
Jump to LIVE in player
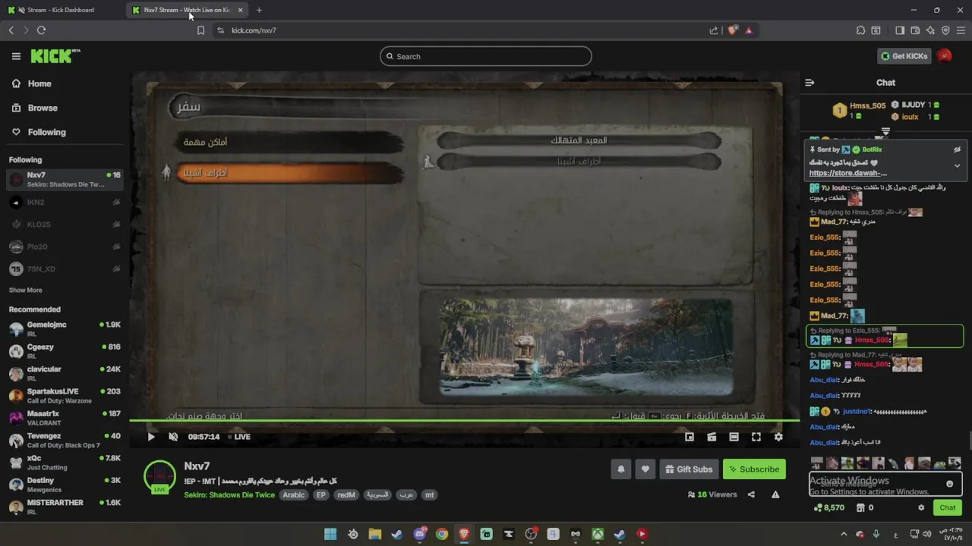click(x=239, y=437)
